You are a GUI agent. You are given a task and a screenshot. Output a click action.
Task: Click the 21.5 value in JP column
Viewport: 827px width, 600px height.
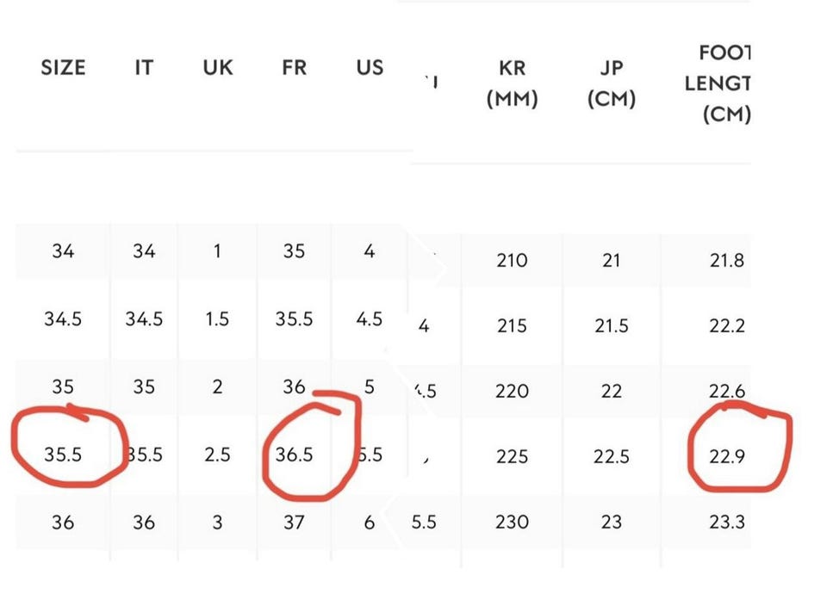(x=611, y=325)
